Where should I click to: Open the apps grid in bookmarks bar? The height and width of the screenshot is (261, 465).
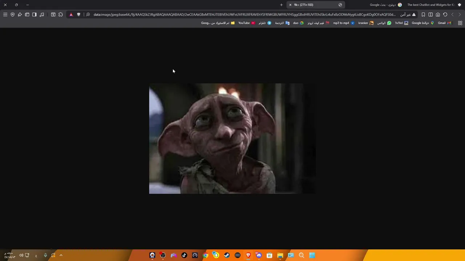pos(460,23)
